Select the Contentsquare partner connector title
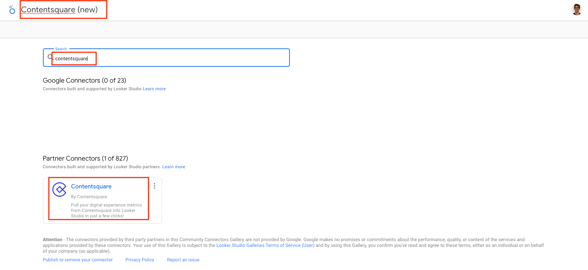 coord(91,186)
